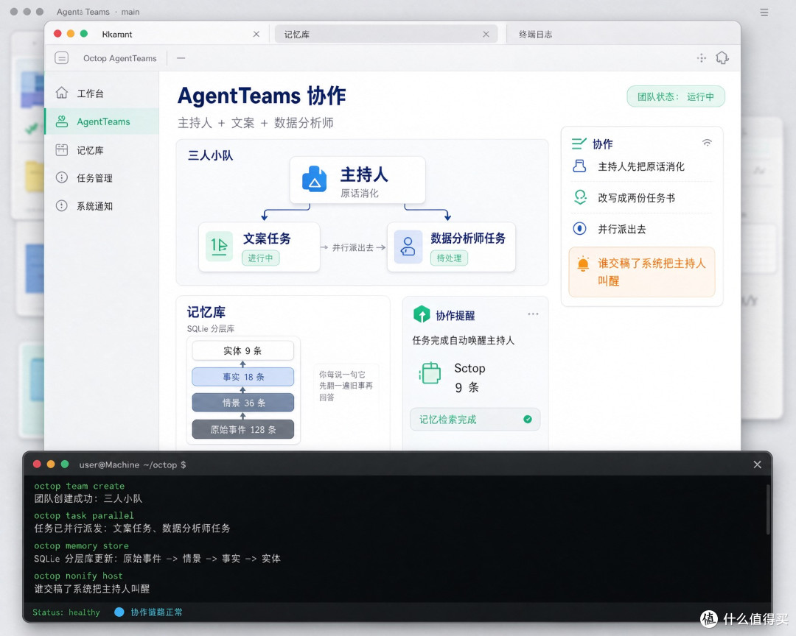Open the hamburger menu at top right of desktop
This screenshot has height=636, width=796.
[764, 13]
